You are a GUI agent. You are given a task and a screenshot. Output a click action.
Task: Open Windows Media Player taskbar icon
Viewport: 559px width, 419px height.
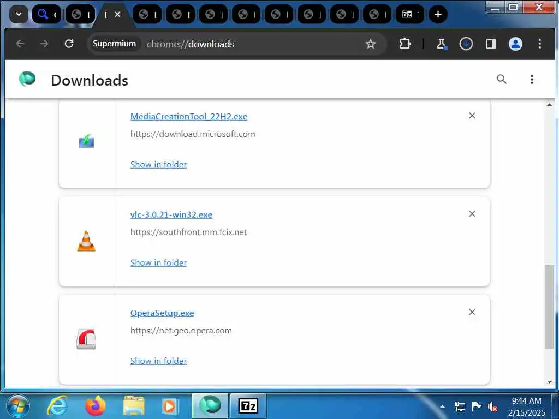[169, 406]
